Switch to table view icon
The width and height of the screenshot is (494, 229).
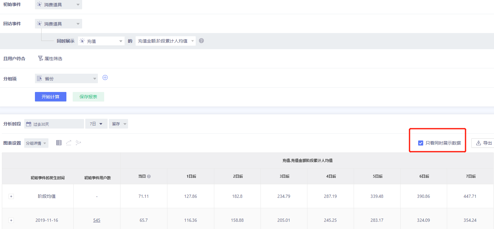[x=59, y=143]
